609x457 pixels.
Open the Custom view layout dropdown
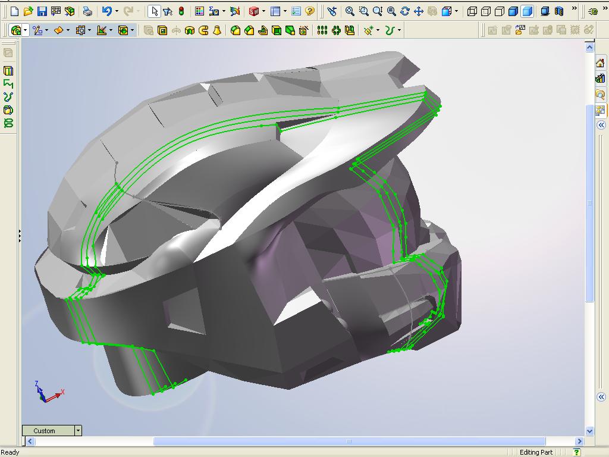coord(78,431)
